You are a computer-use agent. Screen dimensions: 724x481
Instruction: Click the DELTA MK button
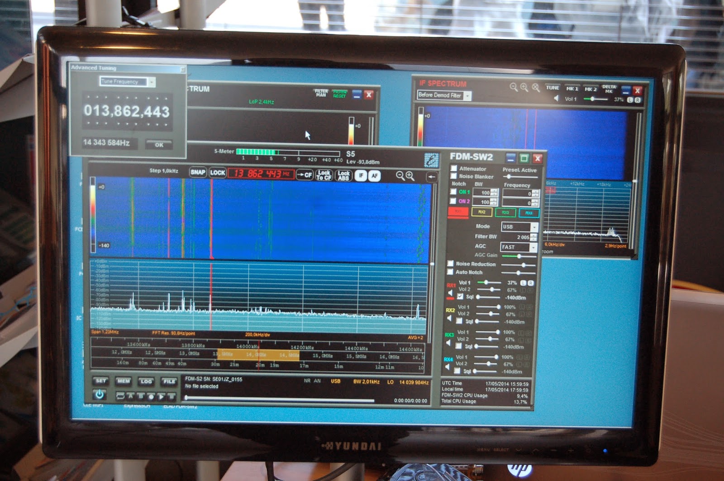[x=609, y=89]
